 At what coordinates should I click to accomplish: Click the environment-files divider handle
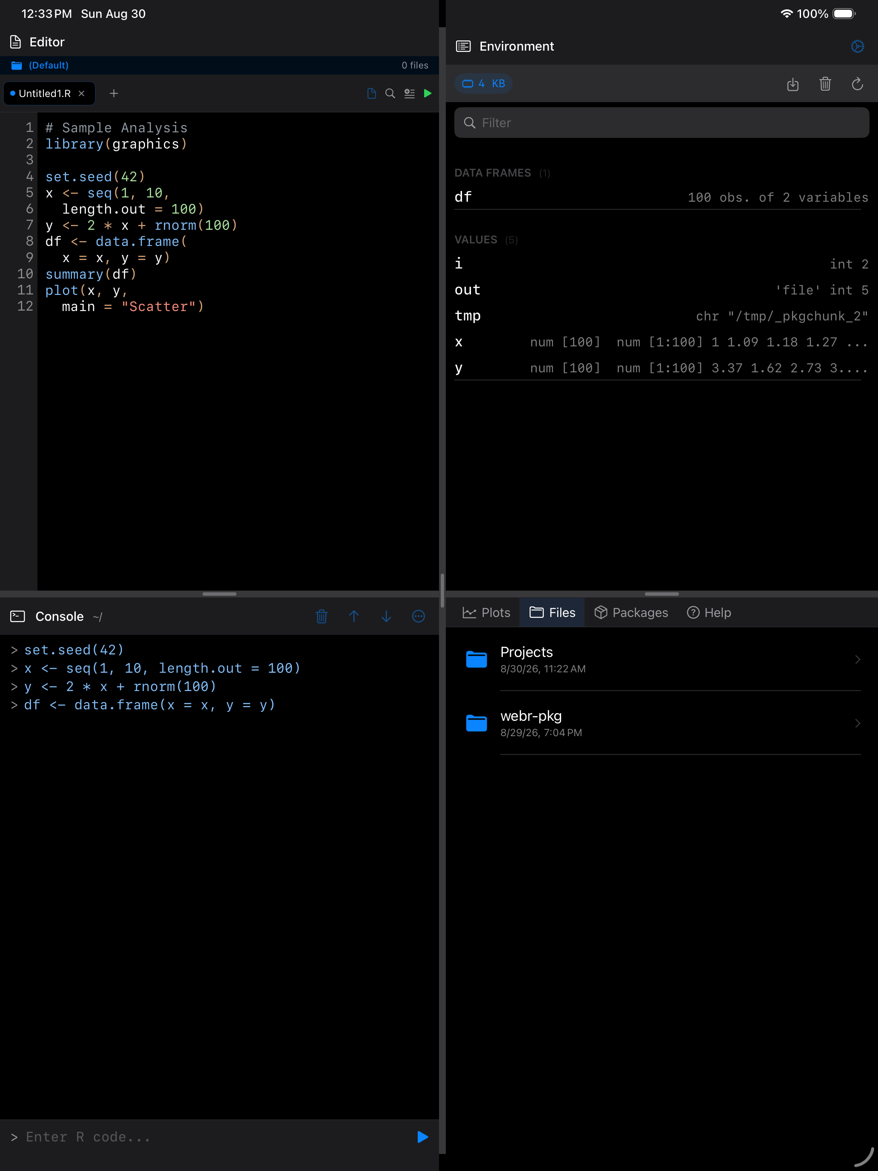pyautogui.click(x=661, y=594)
